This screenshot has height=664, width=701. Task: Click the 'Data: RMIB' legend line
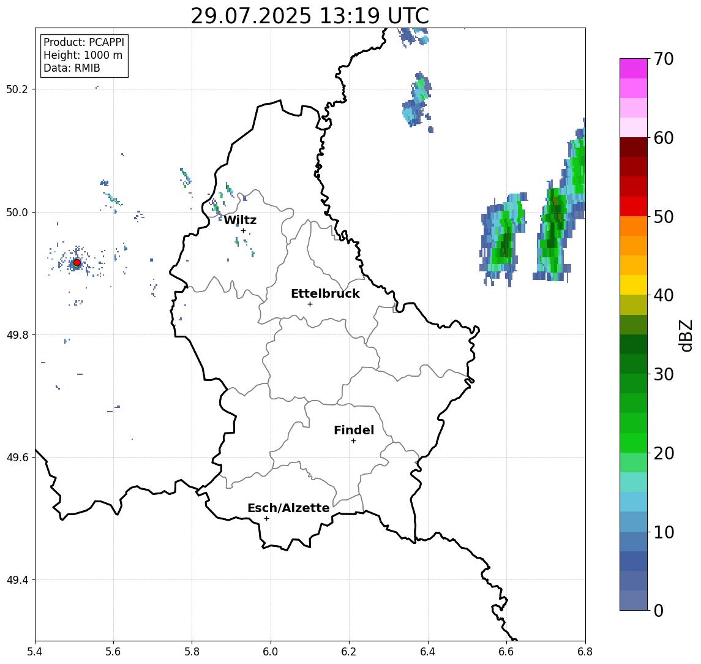pos(72,68)
